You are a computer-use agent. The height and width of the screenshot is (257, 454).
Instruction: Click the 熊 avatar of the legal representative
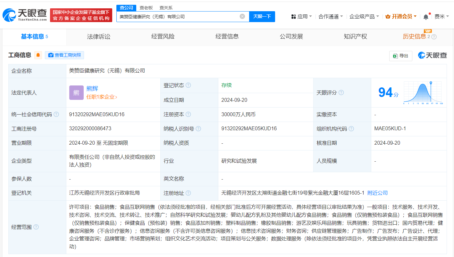pyautogui.click(x=76, y=92)
